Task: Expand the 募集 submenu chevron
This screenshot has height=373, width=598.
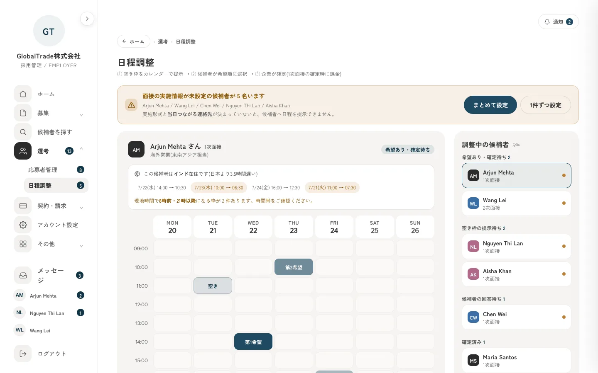Action: click(x=81, y=115)
